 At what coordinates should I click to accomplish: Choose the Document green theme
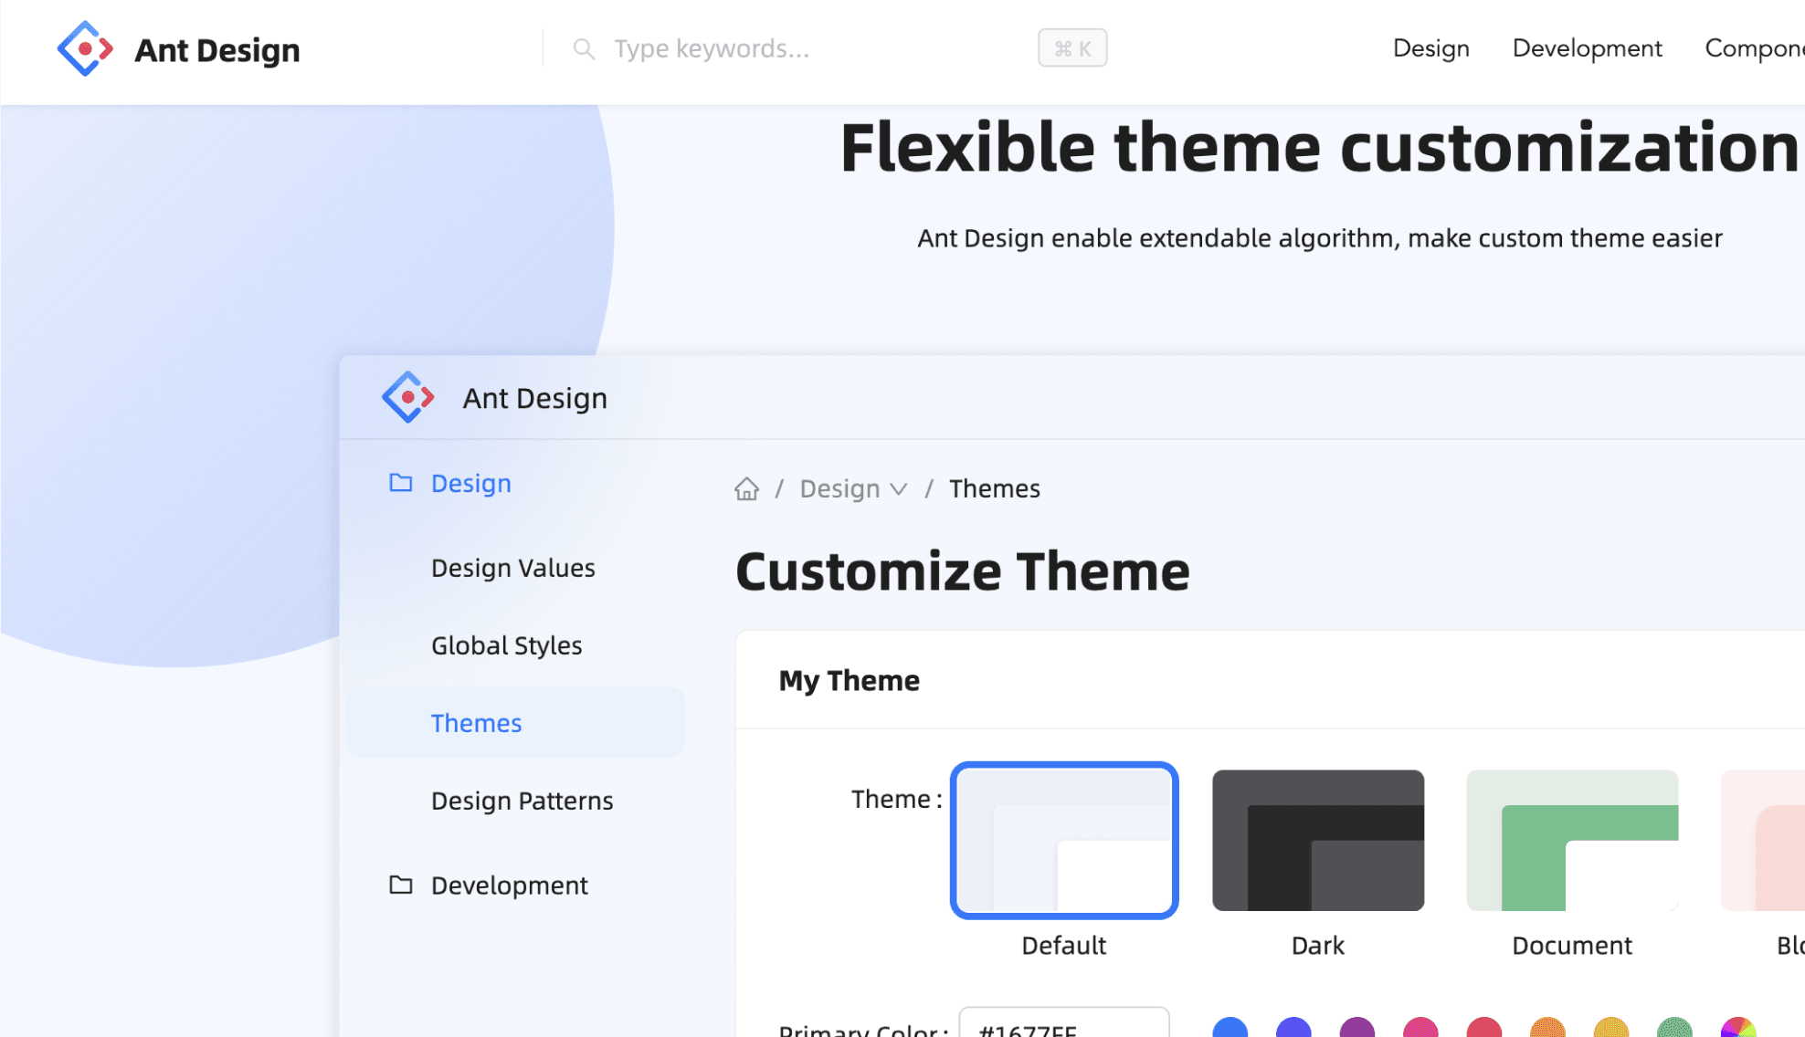(x=1571, y=840)
